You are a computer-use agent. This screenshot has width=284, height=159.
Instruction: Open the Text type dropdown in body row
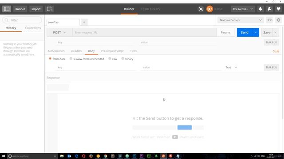tap(231, 67)
